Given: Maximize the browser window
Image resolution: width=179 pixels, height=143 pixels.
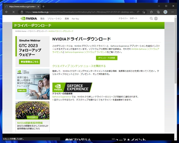Looking at the screenshot, I should click(x=166, y=6).
